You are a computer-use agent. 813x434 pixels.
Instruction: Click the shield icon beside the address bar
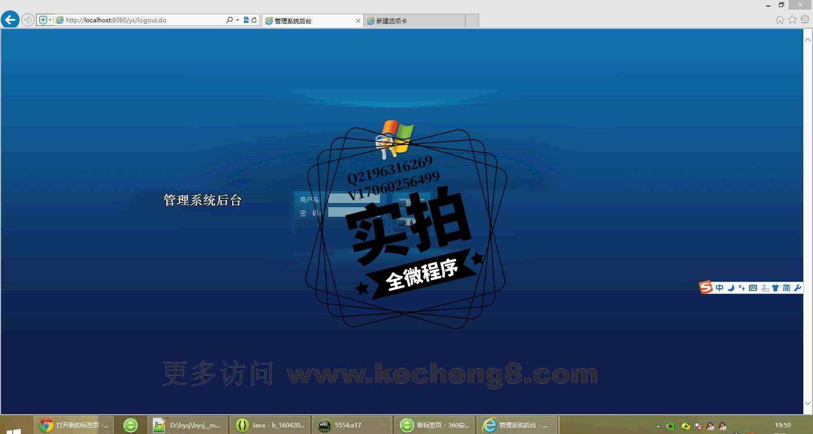pos(43,20)
